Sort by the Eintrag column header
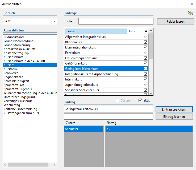Viewport: 196px width, 170px height. 96,31
